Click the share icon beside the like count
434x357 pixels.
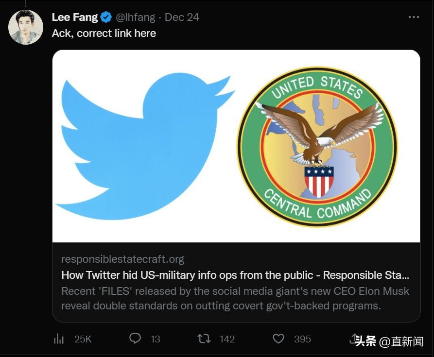pos(353,339)
